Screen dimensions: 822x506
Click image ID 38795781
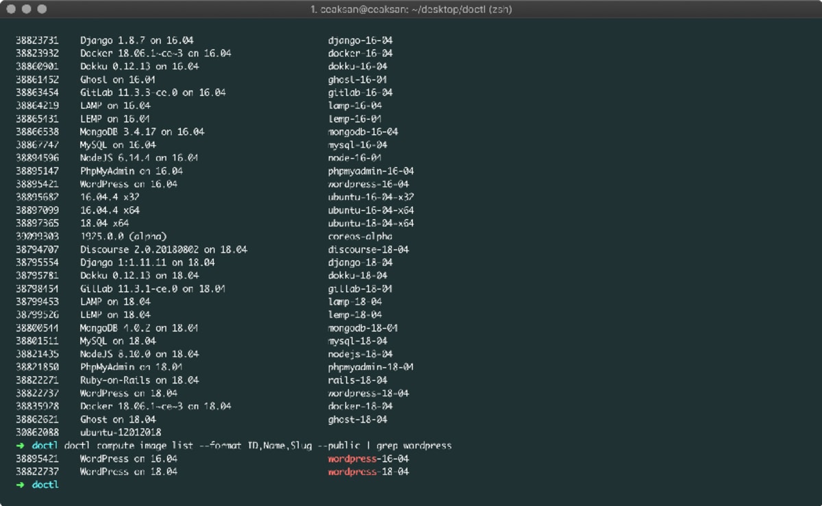[37, 276]
